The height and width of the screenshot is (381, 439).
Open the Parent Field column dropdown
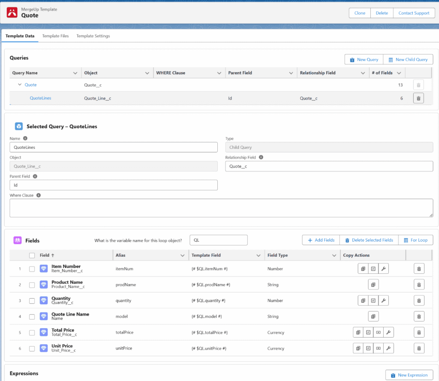coord(291,73)
